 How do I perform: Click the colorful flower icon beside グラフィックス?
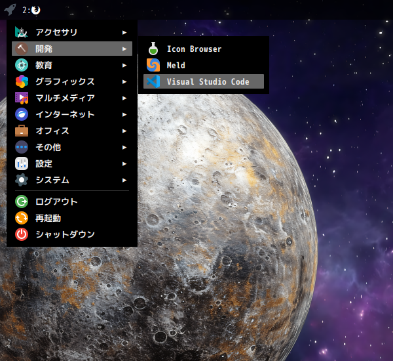pos(22,81)
